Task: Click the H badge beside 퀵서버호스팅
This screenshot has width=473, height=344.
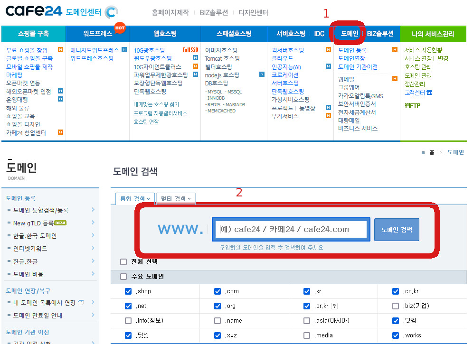Action: tap(329, 50)
